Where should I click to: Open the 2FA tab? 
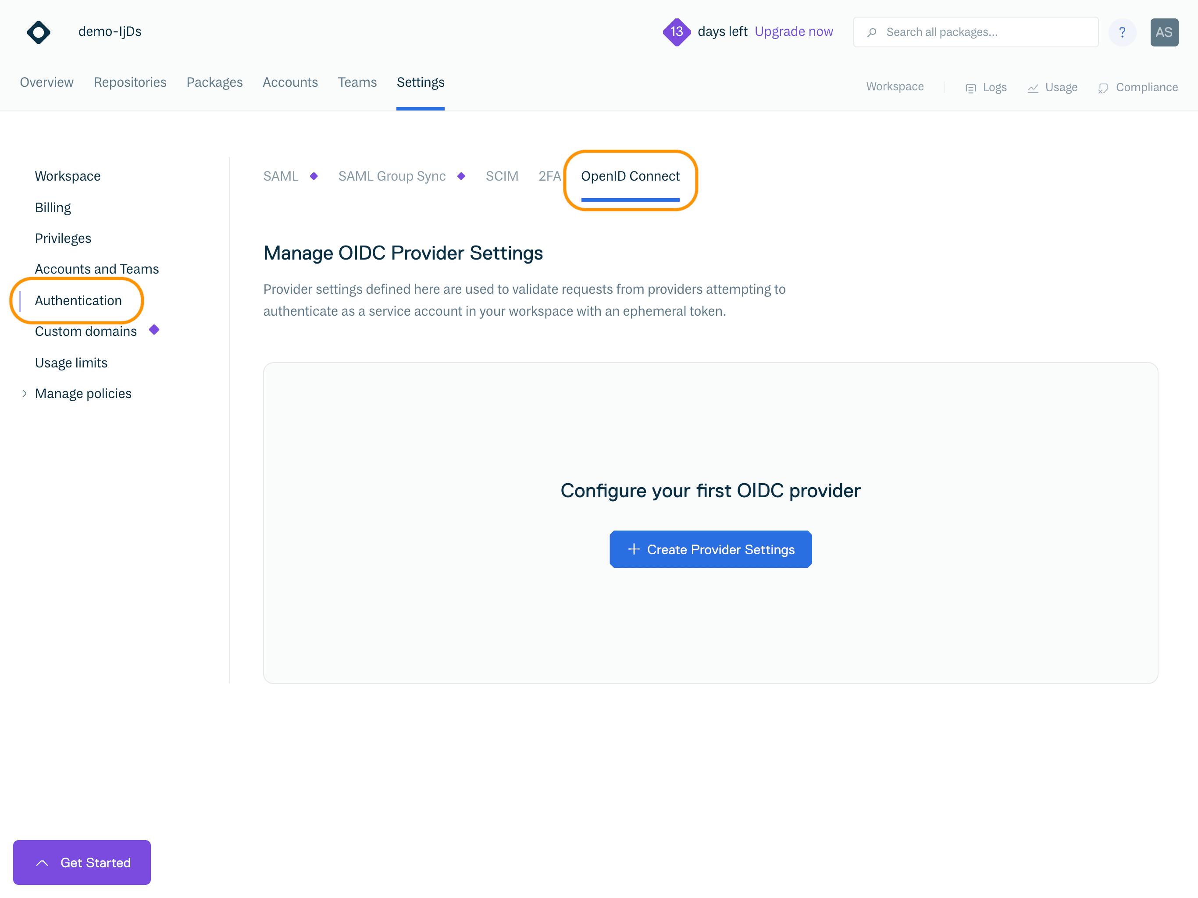coord(549,176)
